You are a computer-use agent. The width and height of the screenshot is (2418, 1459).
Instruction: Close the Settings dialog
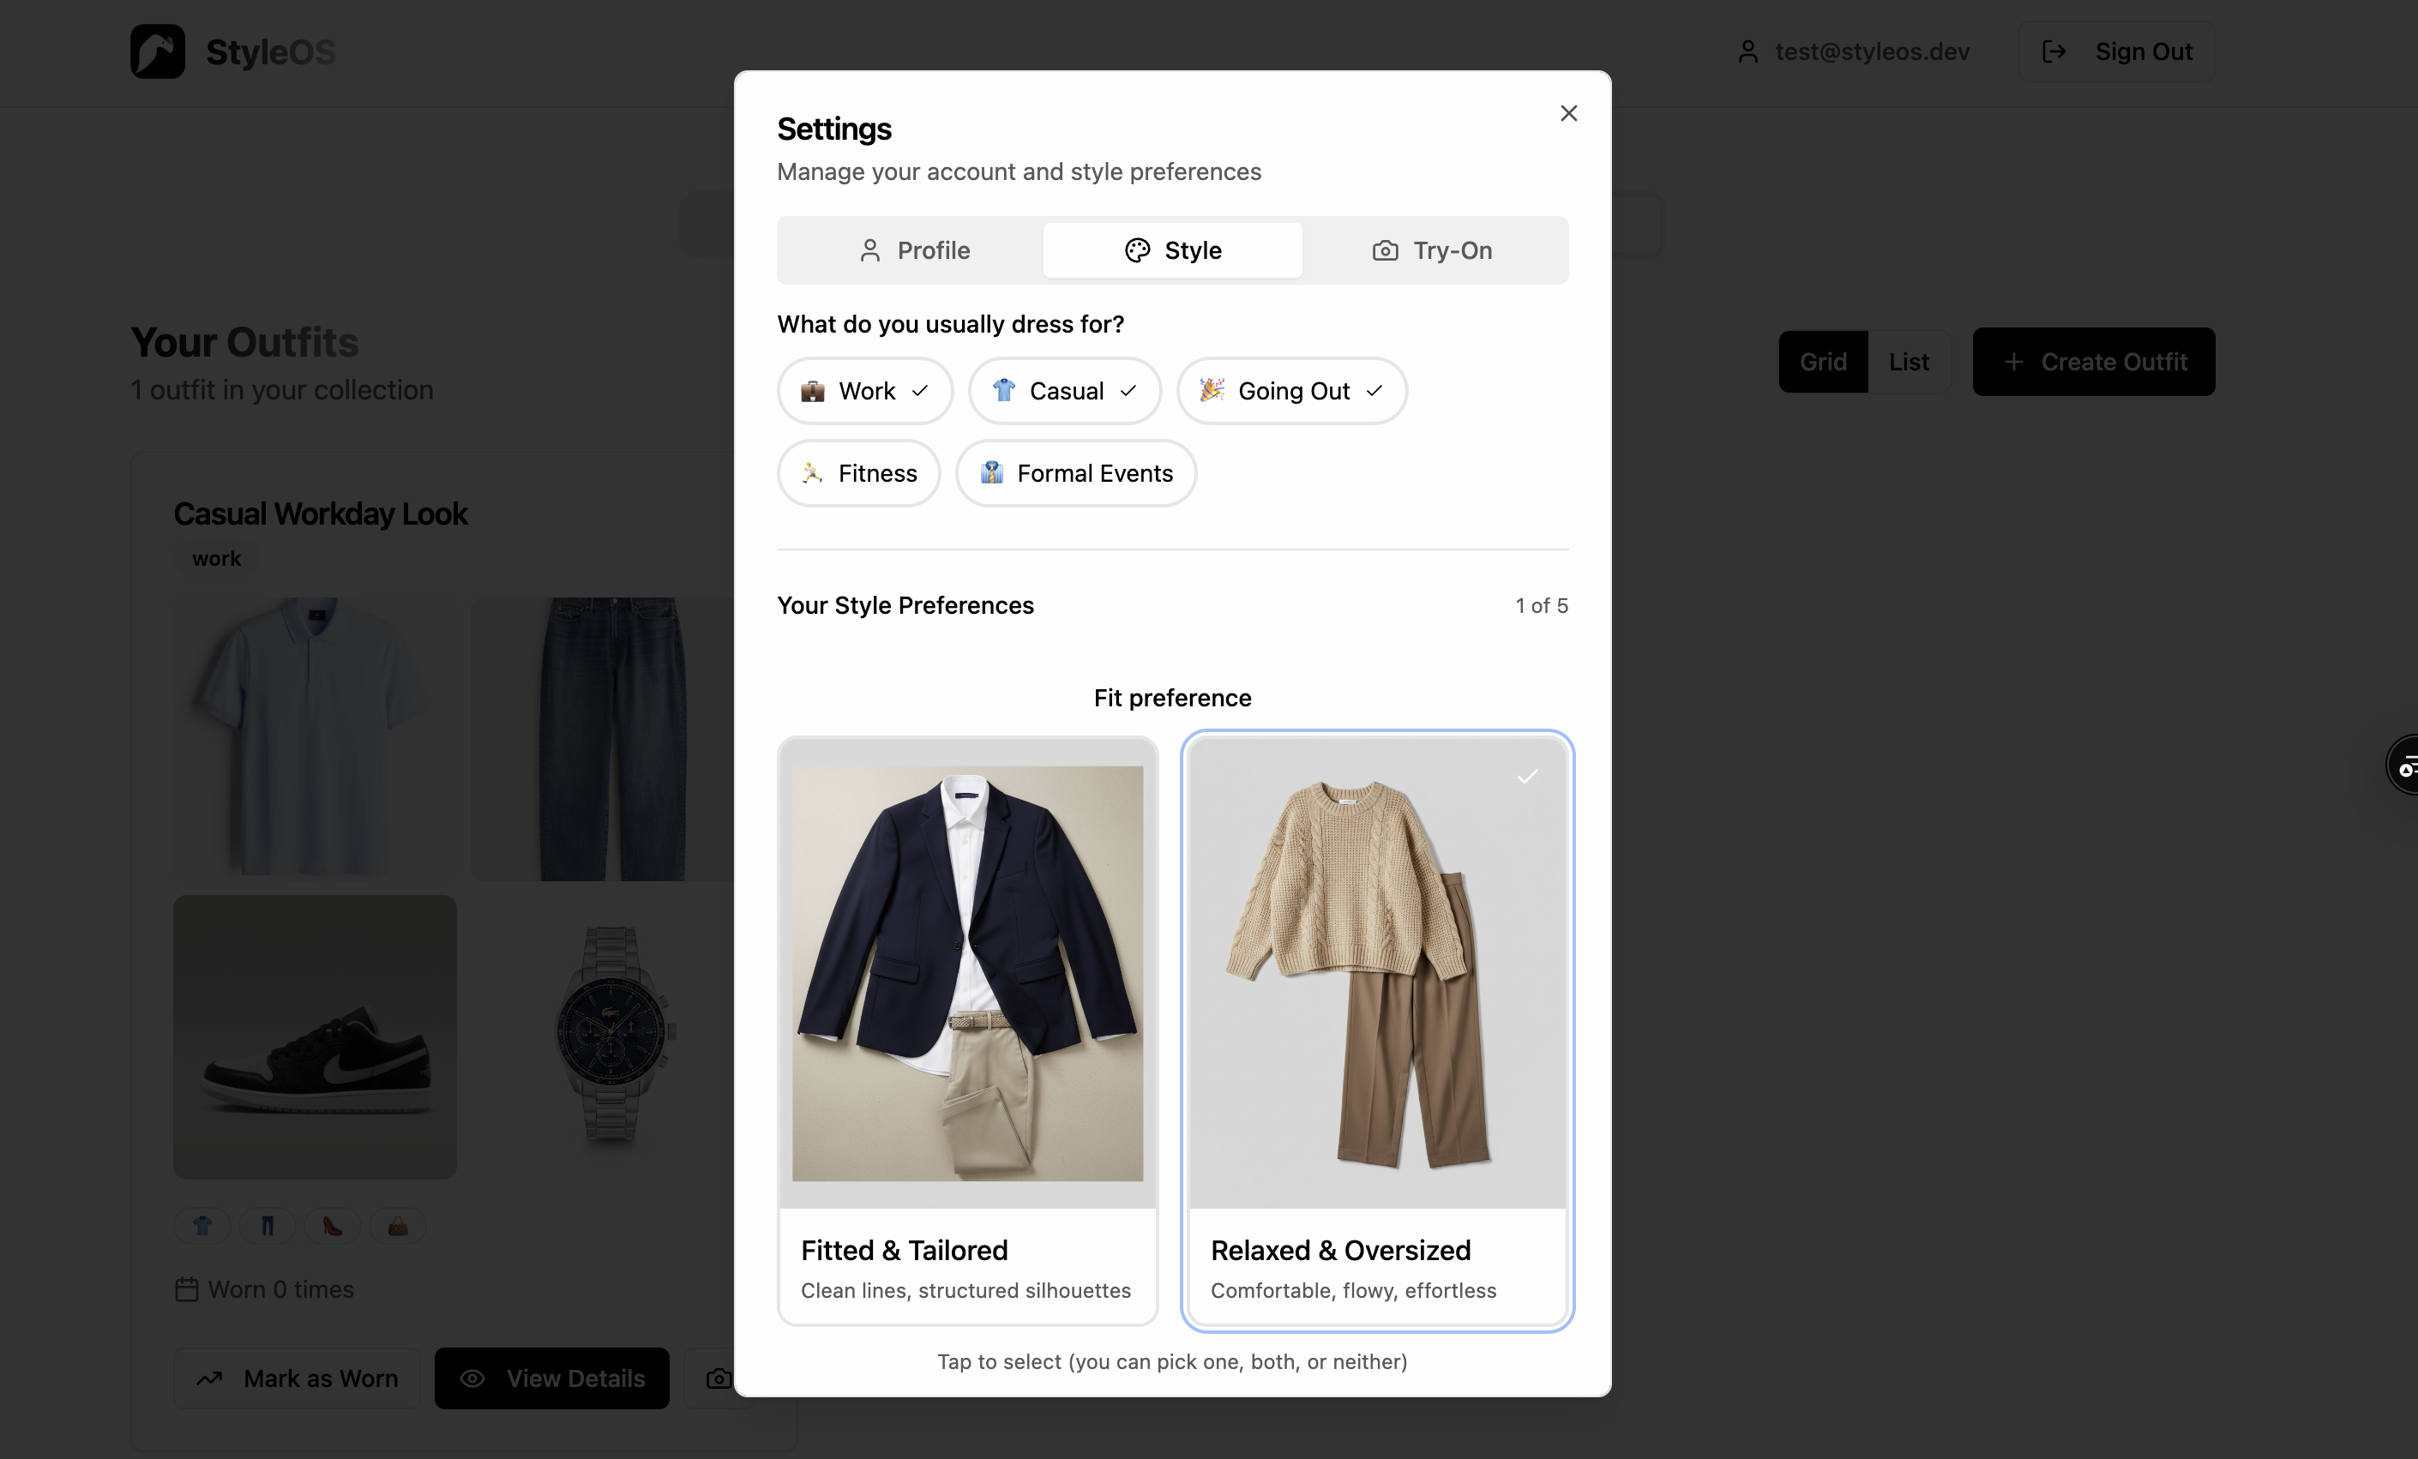tap(1568, 114)
